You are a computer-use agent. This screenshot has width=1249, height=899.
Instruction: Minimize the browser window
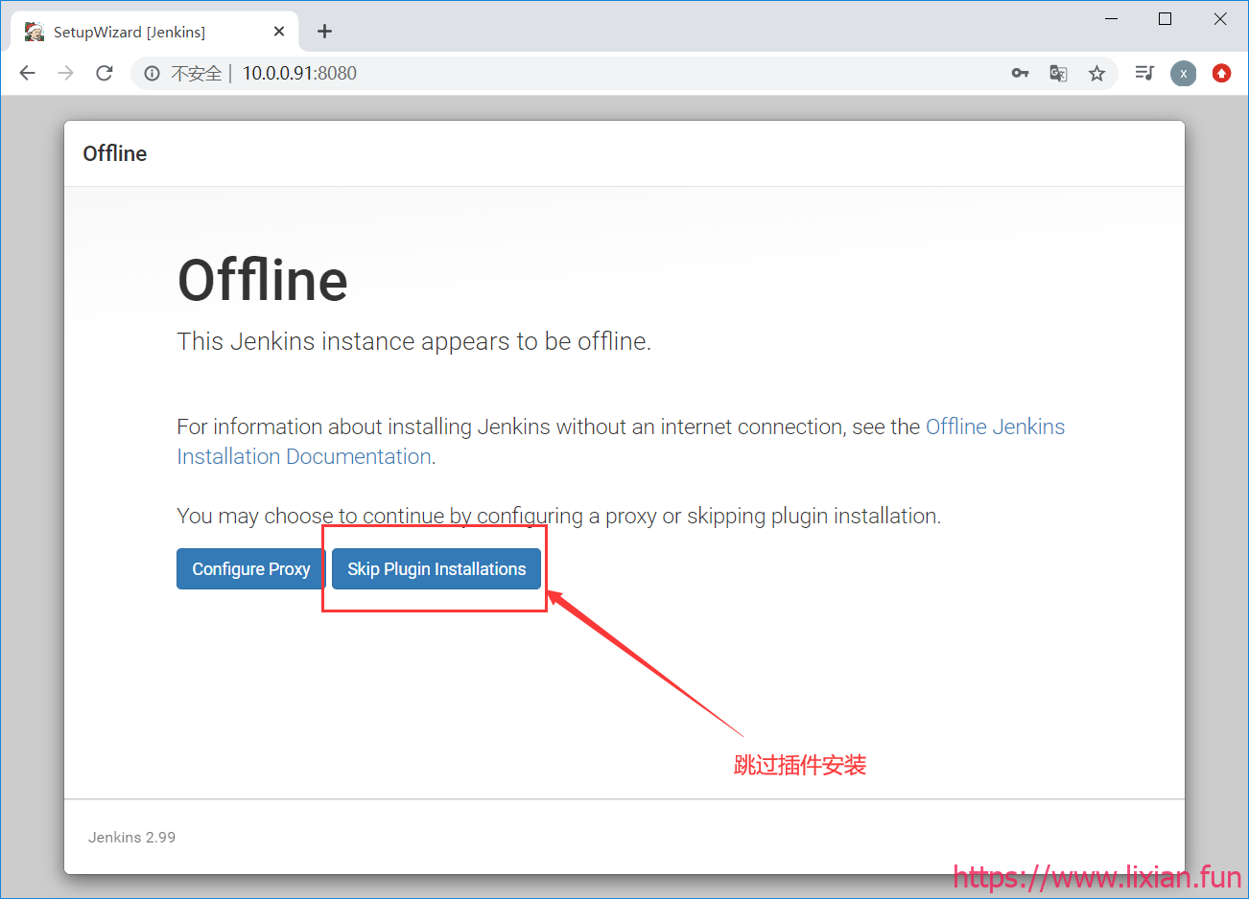coord(1112,19)
